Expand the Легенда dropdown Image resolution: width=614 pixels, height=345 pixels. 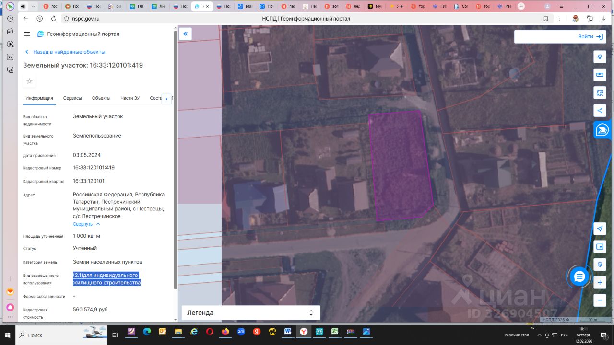[251, 313]
